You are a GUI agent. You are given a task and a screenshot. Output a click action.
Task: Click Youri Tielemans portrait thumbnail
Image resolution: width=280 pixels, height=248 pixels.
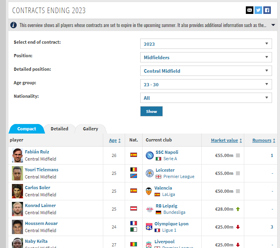[17, 173]
